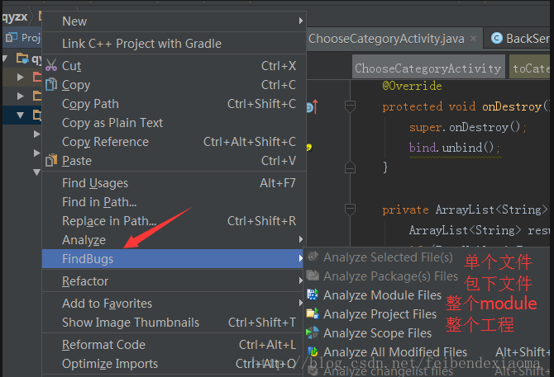Click the Analyze Scope Files icon
This screenshot has width=554, height=377.
[x=313, y=333]
